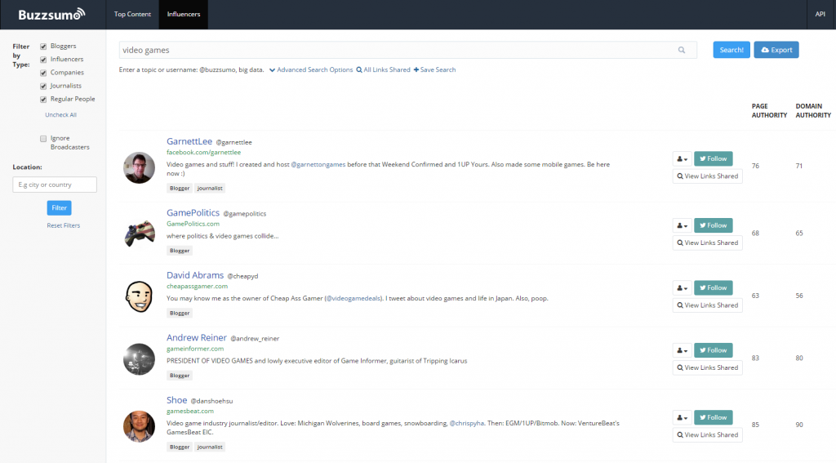Follow Shoe on Twitter
The height and width of the screenshot is (463, 836).
point(714,417)
